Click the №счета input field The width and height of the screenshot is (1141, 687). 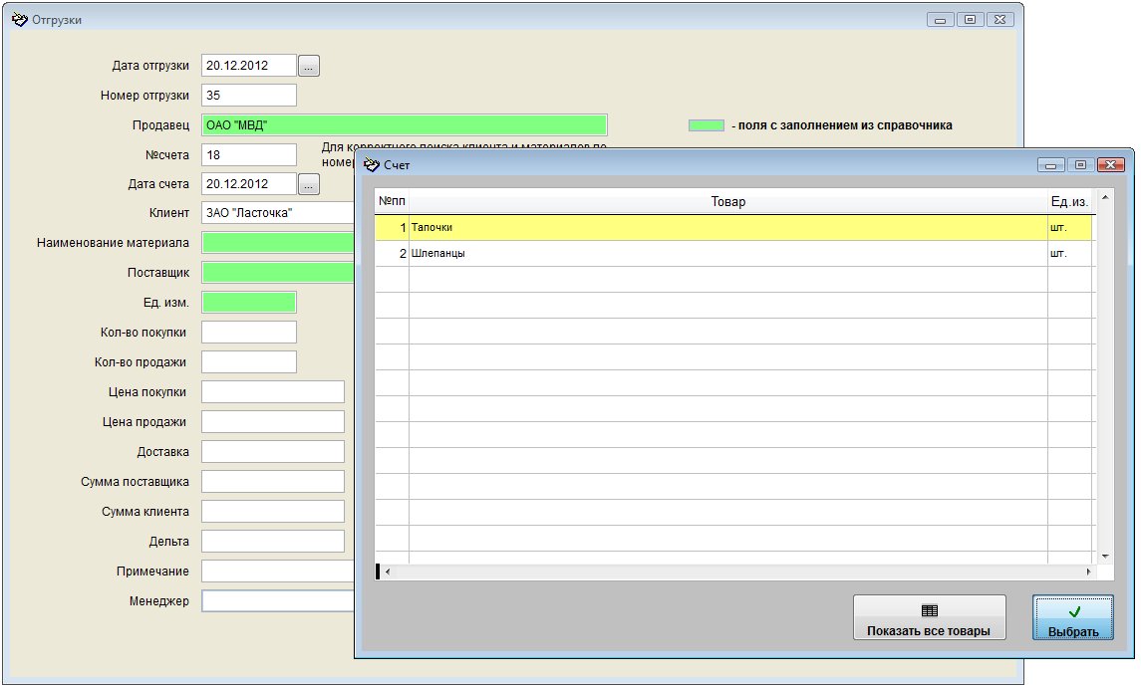tap(249, 155)
